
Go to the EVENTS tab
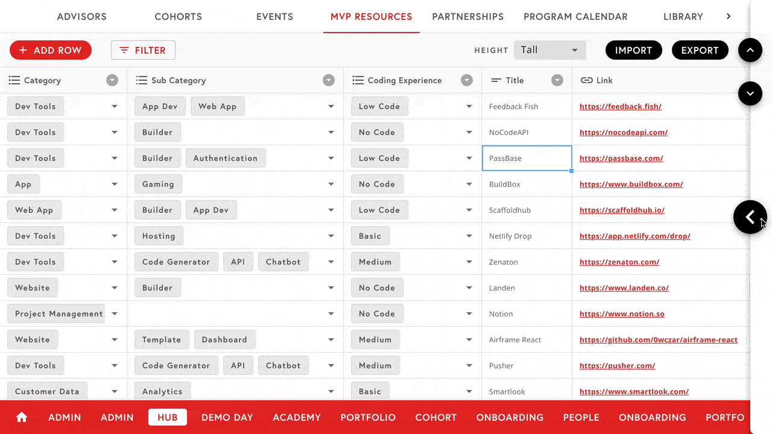(x=275, y=17)
